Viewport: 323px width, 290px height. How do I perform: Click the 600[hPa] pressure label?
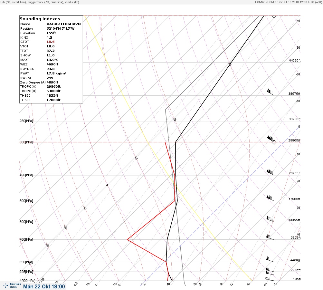[26, 222]
